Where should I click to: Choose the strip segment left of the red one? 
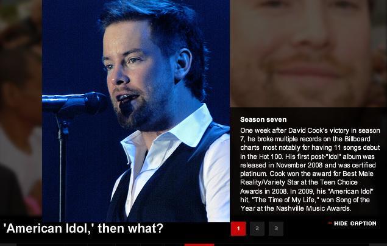[174, 245]
